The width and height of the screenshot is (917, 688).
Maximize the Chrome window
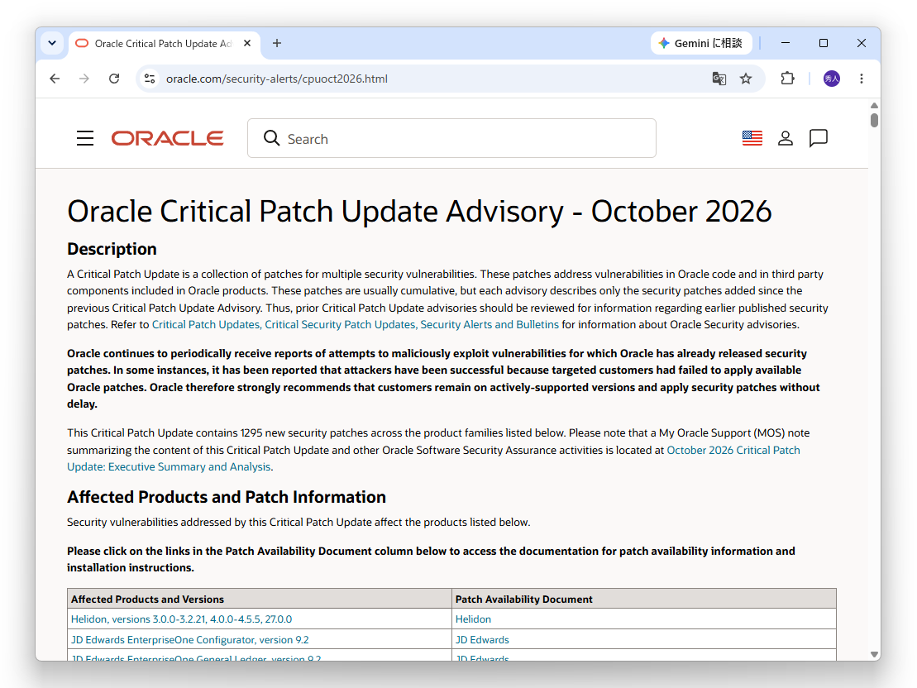[824, 43]
